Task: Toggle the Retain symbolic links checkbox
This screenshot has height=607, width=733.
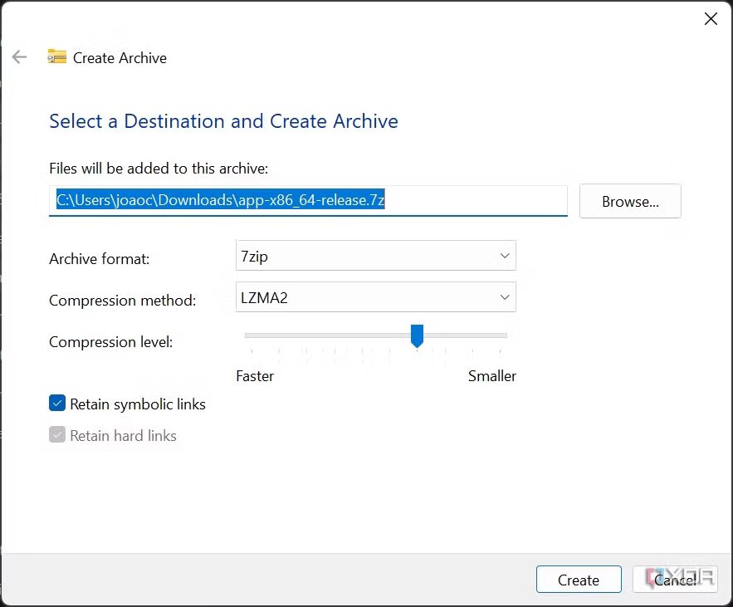Action: pos(57,403)
